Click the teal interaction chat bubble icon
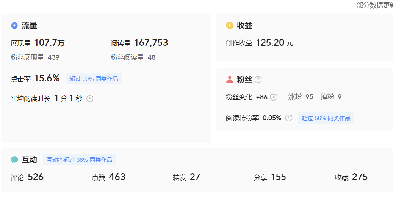Viewport: 393px width, 203px height. click(14, 160)
